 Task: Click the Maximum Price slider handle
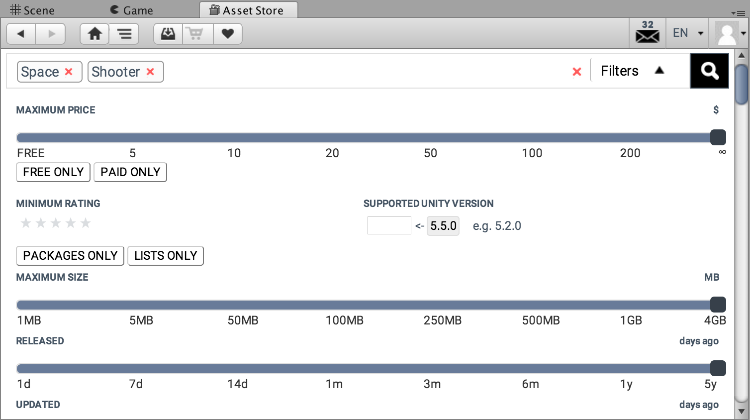coord(718,137)
